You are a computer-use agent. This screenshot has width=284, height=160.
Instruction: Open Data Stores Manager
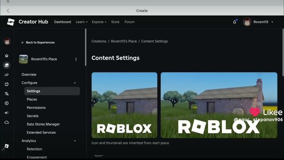coord(43,124)
